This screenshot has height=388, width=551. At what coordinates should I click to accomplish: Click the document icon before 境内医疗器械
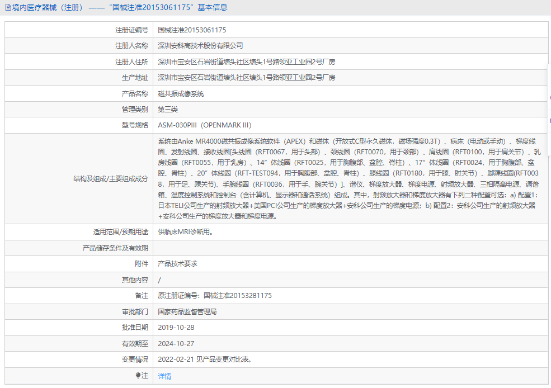(8, 7)
